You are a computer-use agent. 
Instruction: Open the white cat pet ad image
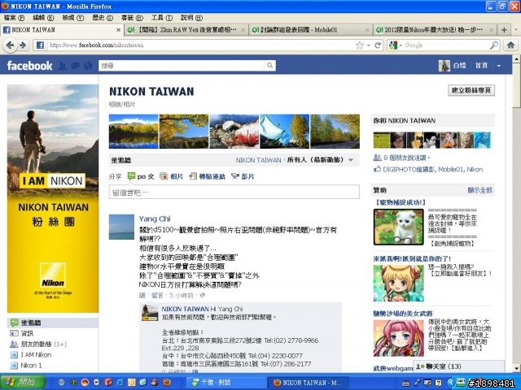pos(398,227)
